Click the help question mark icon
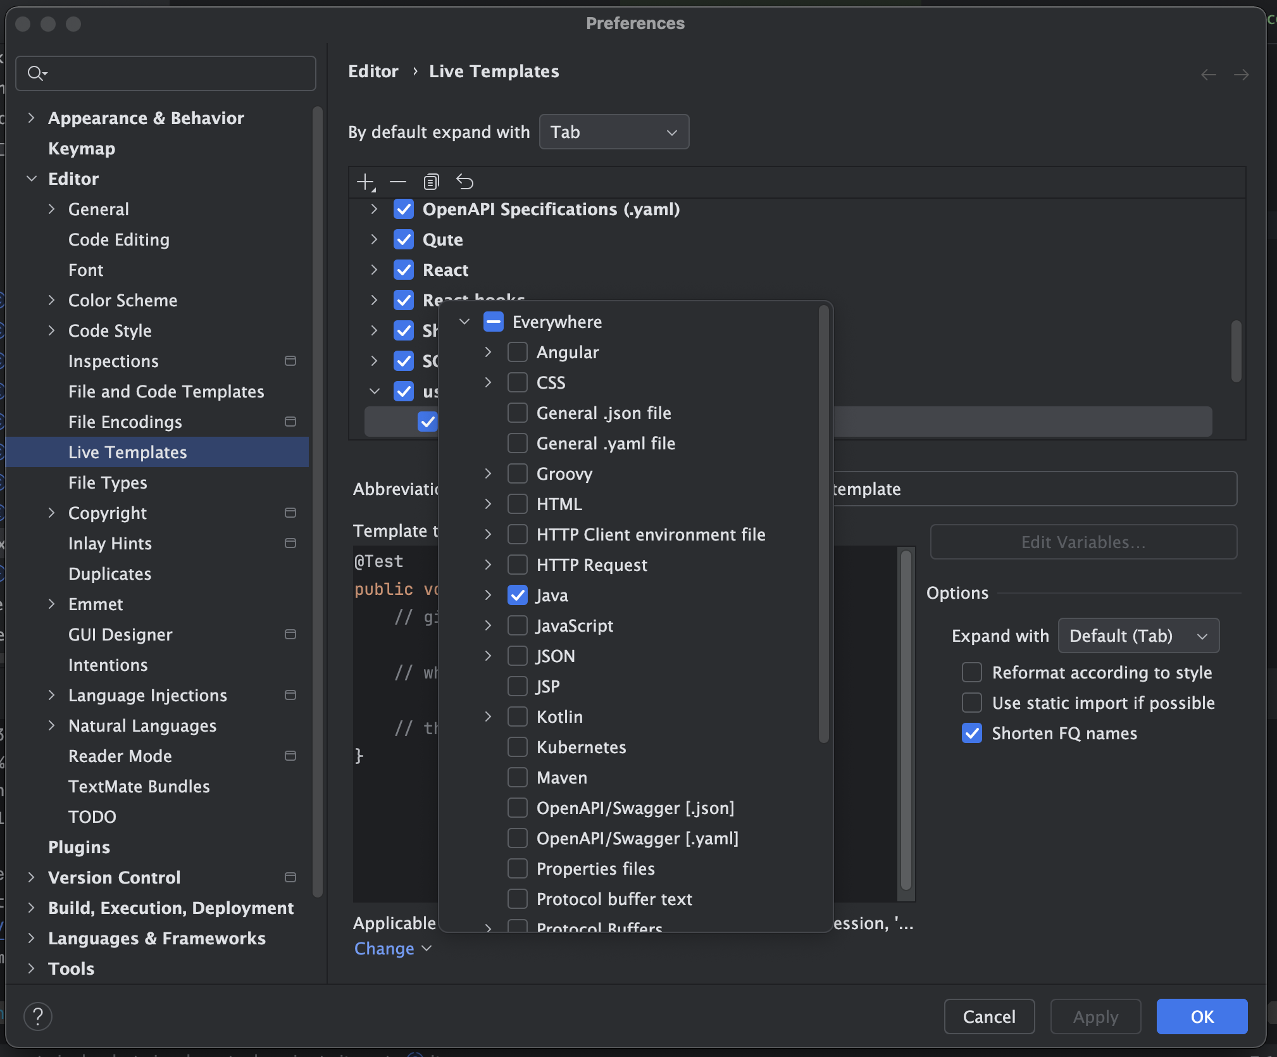 (x=38, y=1016)
